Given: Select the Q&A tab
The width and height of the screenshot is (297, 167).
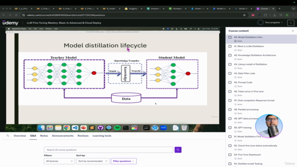Looking at the screenshot, I should coord(33,136).
